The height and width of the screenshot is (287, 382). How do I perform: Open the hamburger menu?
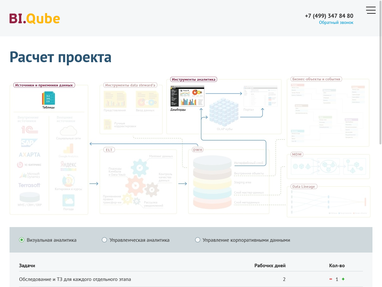pos(371,10)
